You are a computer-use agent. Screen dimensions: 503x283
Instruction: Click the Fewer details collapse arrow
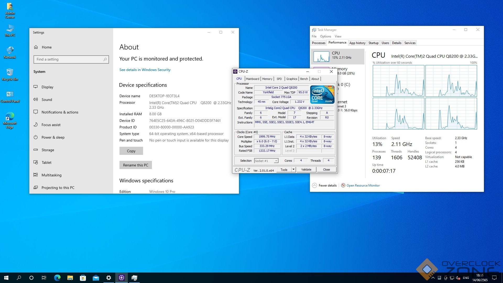coord(314,186)
